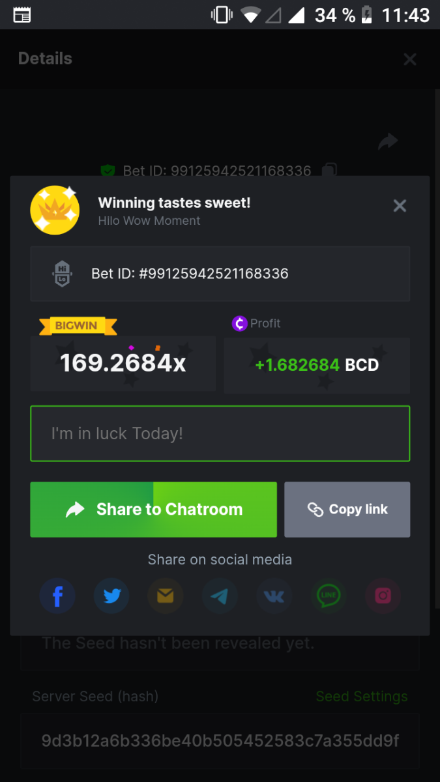Share win on Instagram
Screen dimensions: 440x782
[383, 596]
